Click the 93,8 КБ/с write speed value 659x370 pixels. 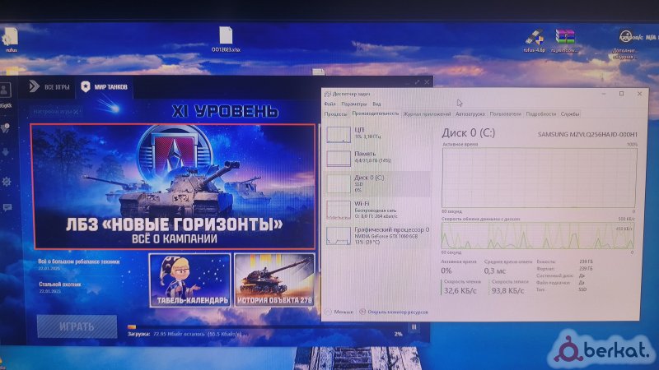507,290
